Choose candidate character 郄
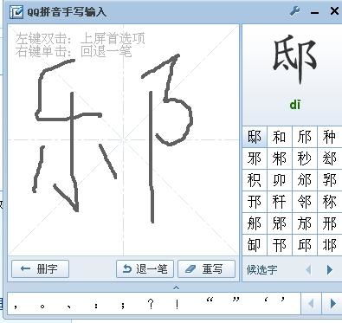 [x=330, y=158]
